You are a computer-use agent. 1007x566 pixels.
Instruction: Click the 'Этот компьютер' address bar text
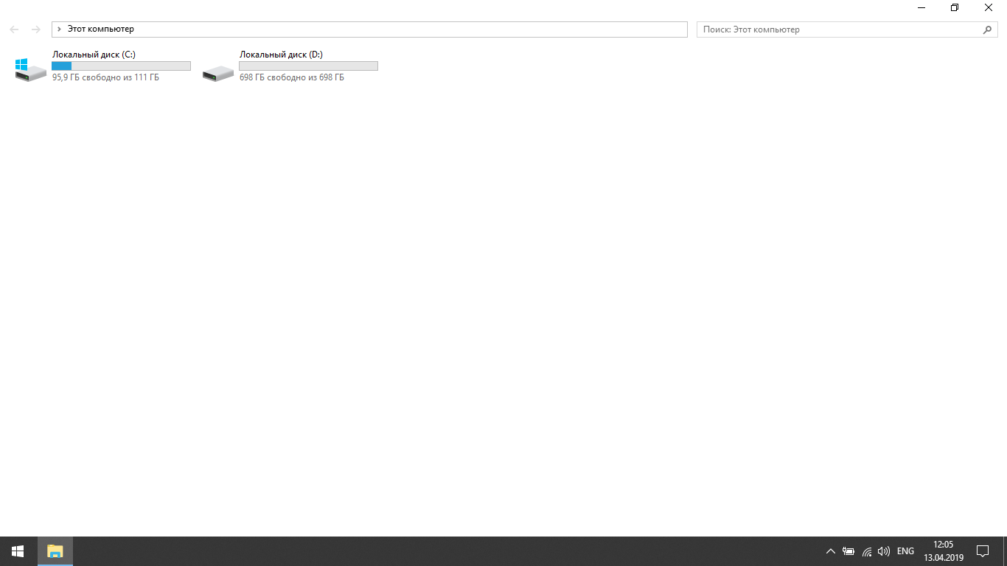click(101, 29)
